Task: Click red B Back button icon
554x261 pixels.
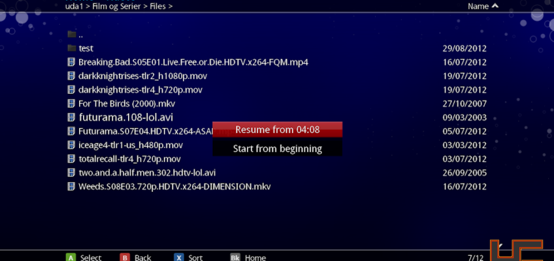Action: pyautogui.click(x=124, y=258)
